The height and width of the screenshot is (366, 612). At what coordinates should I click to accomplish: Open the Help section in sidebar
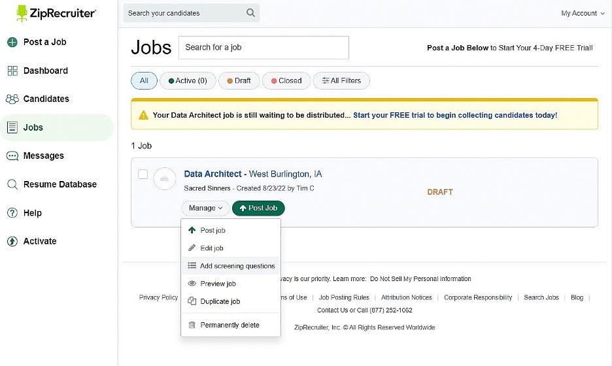32,212
